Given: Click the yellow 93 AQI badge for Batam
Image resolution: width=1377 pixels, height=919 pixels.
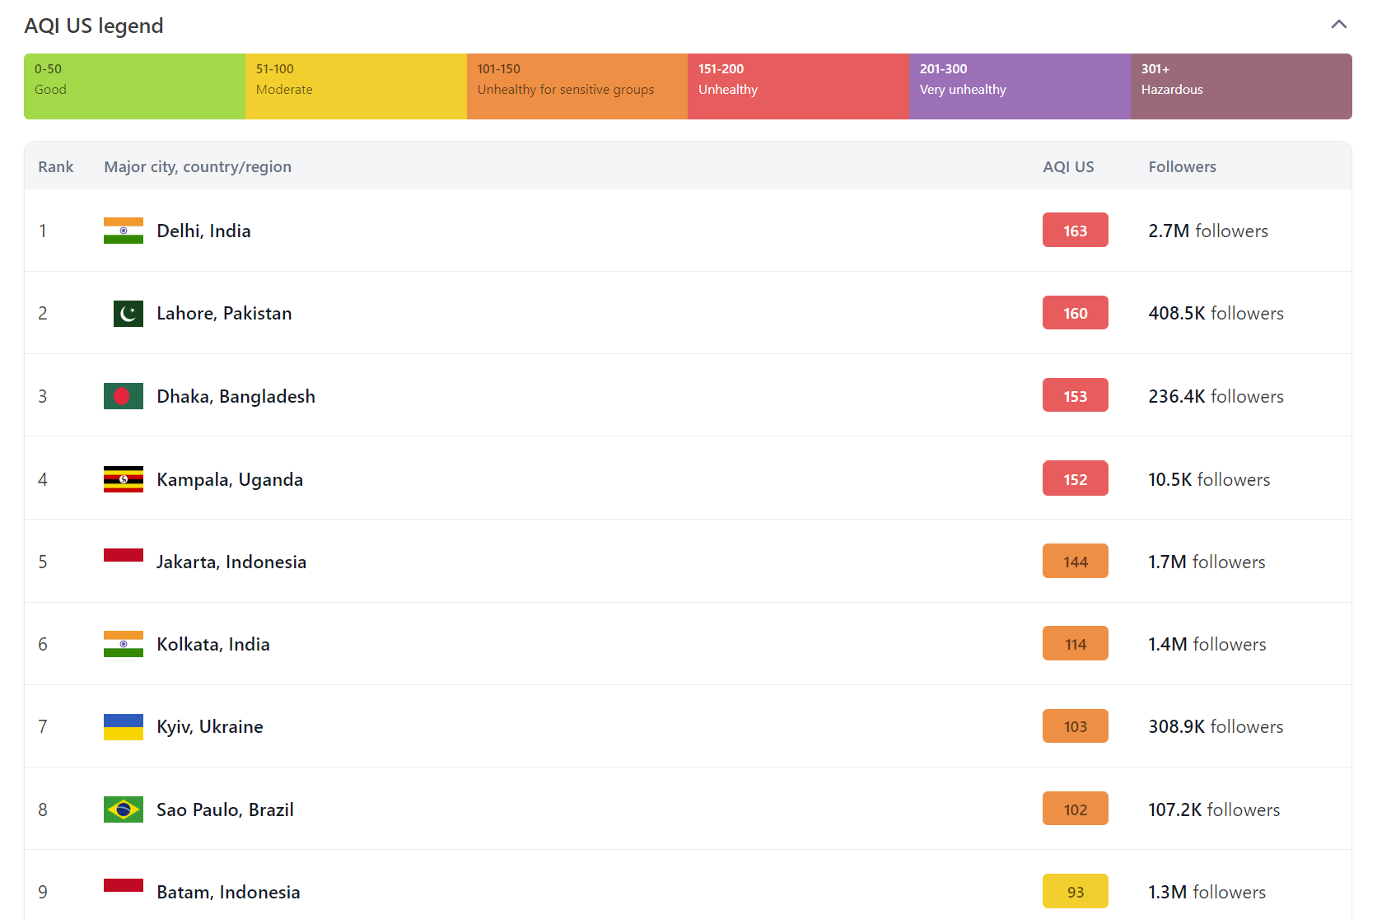Looking at the screenshot, I should (1075, 892).
